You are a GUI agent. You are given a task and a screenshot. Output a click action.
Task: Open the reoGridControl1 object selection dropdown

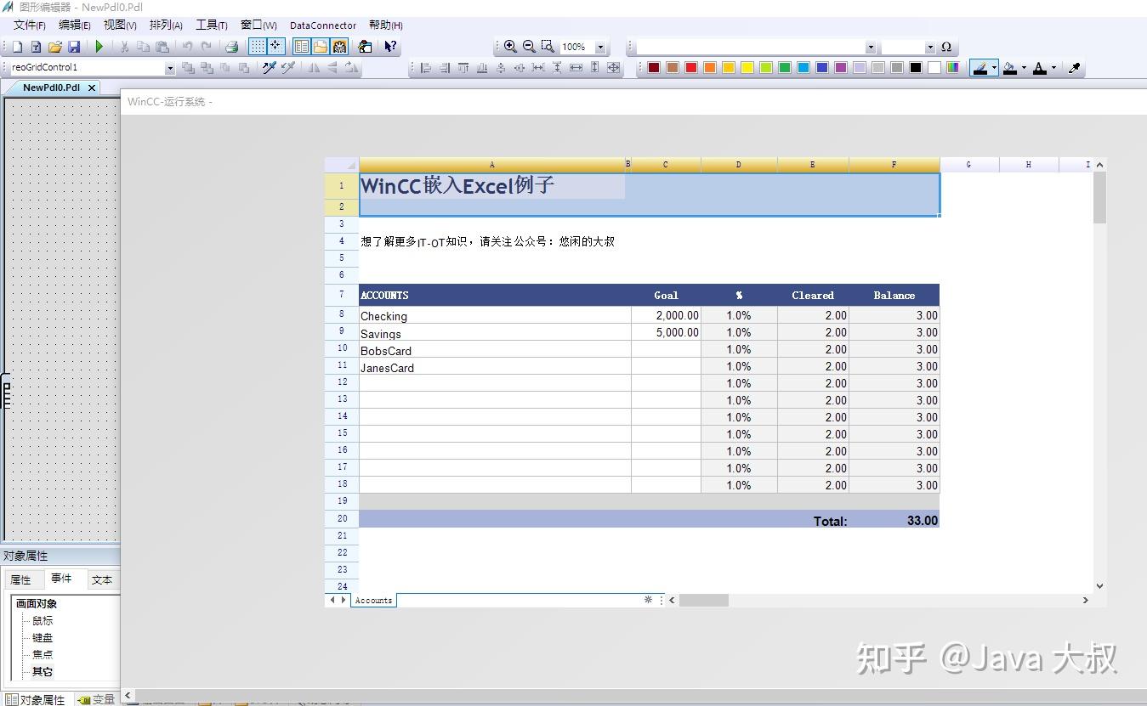tap(171, 67)
